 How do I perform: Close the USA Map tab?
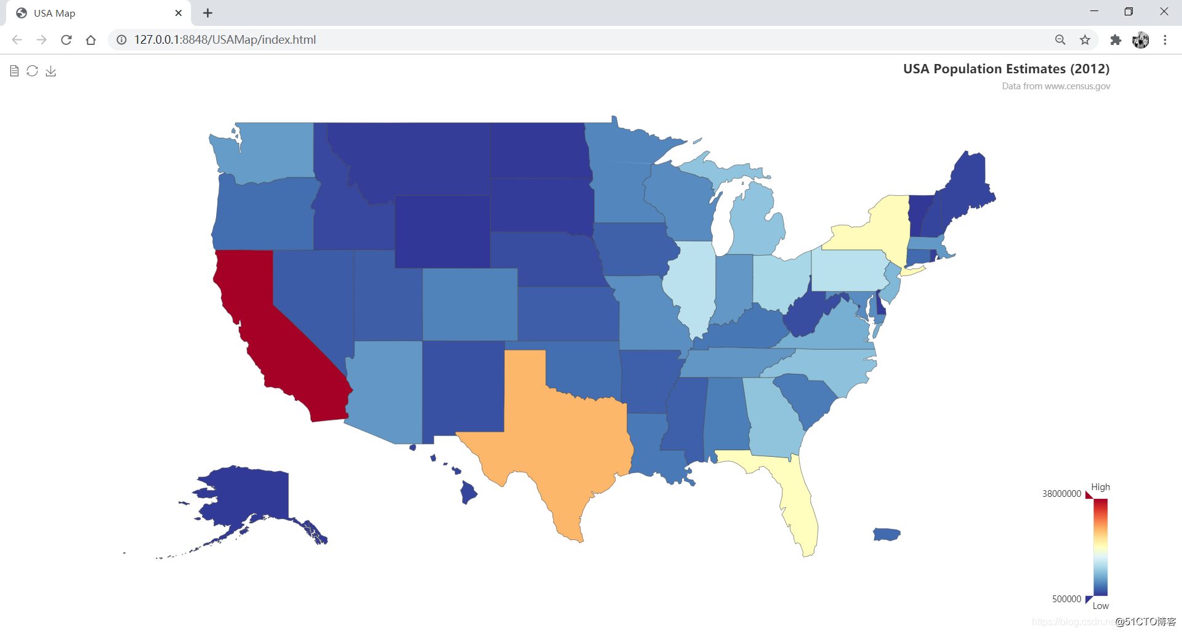pyautogui.click(x=179, y=13)
